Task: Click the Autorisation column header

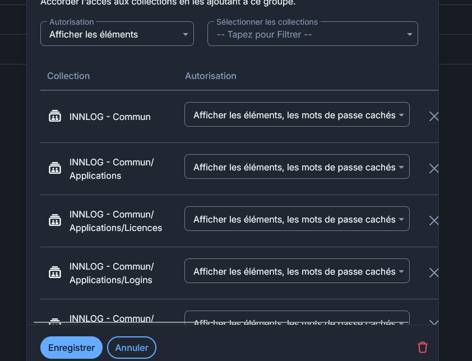Action: click(211, 76)
